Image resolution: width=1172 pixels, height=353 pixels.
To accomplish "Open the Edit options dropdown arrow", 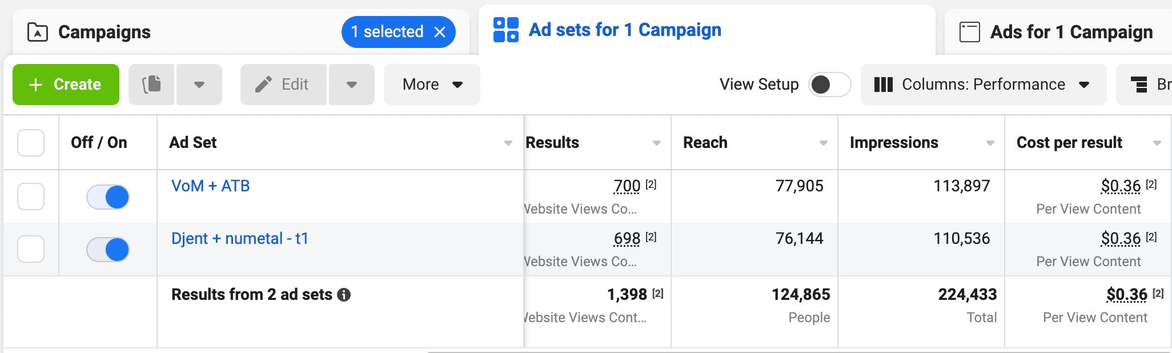I will click(x=352, y=85).
